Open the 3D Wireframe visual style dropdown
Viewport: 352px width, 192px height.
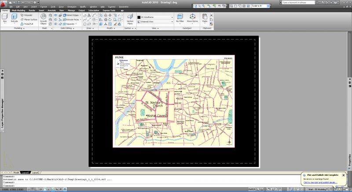point(155,17)
